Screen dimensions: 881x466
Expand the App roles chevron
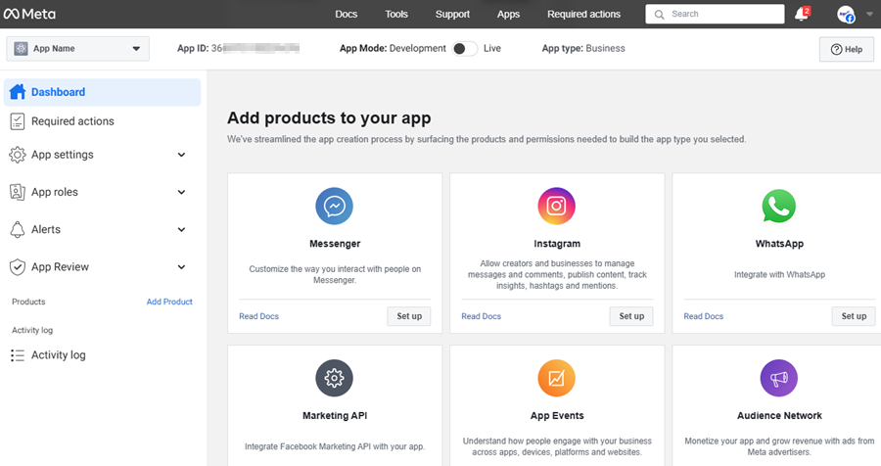pos(181,192)
